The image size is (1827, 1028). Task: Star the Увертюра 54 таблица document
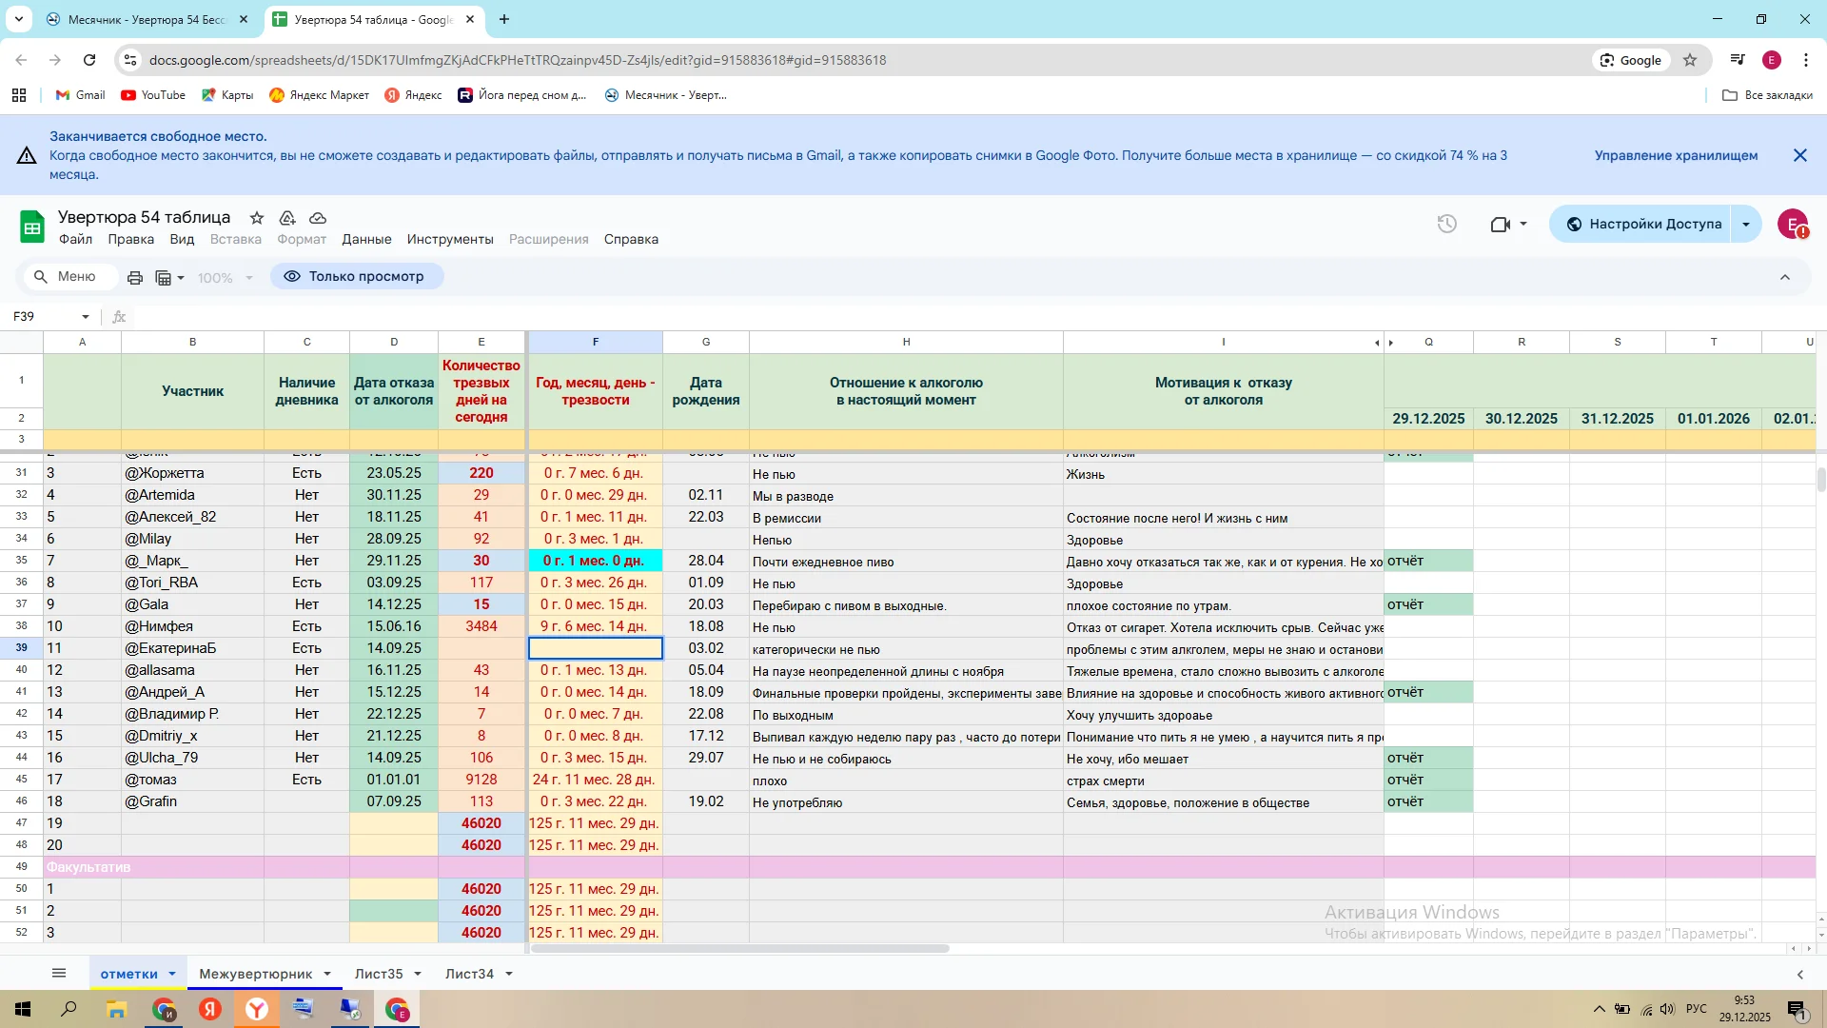[x=257, y=218]
